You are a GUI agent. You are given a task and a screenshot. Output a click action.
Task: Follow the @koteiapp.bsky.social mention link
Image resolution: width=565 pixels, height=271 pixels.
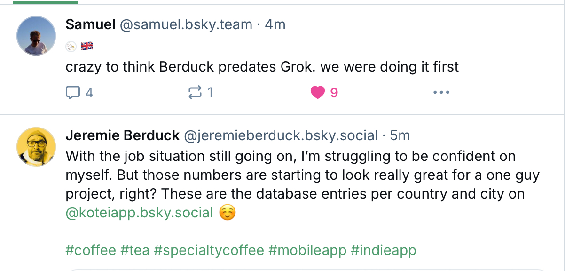pos(140,213)
